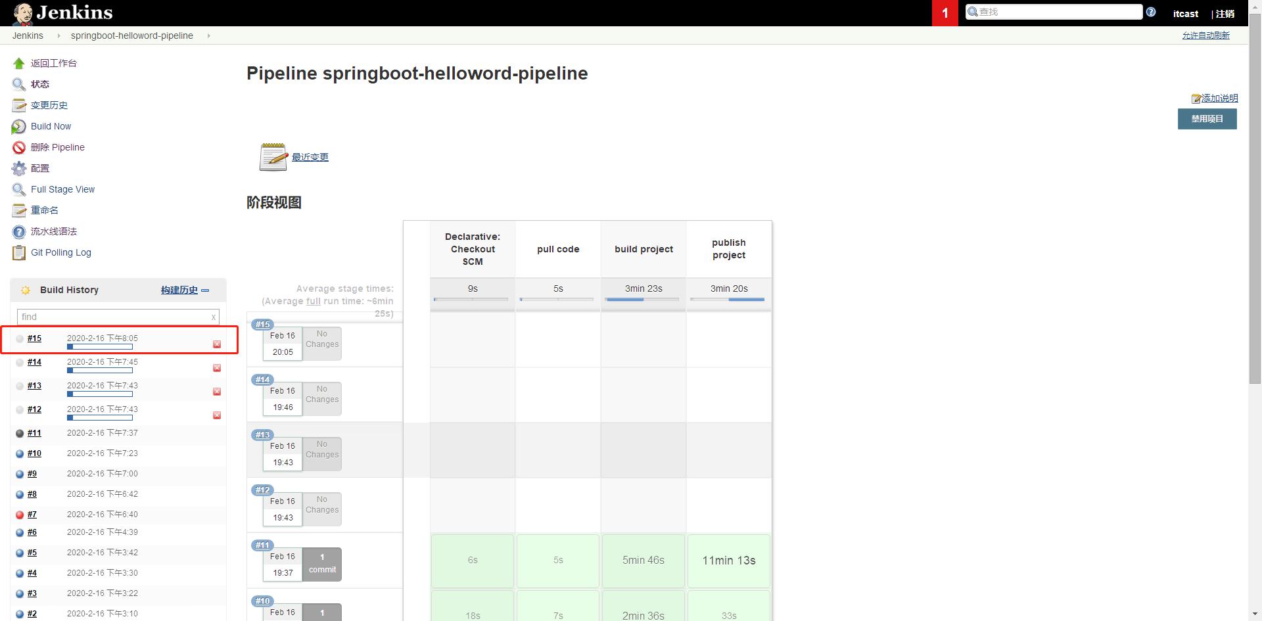Click the #11 badge in stage view

click(x=263, y=545)
